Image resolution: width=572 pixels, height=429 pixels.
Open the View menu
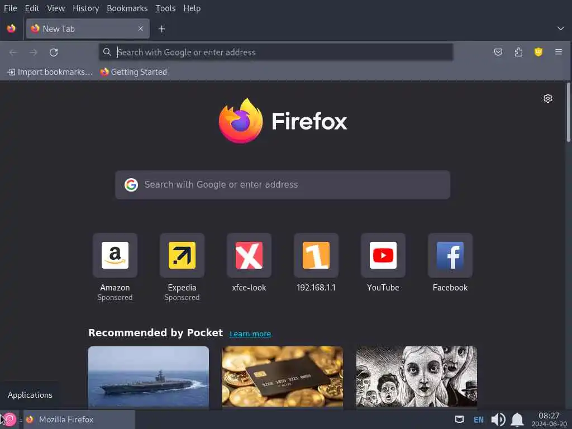tap(56, 8)
